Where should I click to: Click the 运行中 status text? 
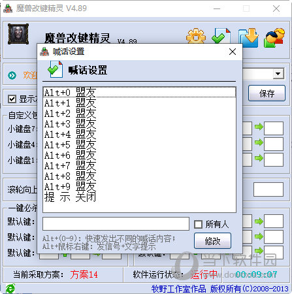204,274
